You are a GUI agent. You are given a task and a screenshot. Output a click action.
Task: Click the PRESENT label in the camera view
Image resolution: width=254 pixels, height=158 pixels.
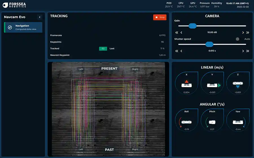coord(109,69)
